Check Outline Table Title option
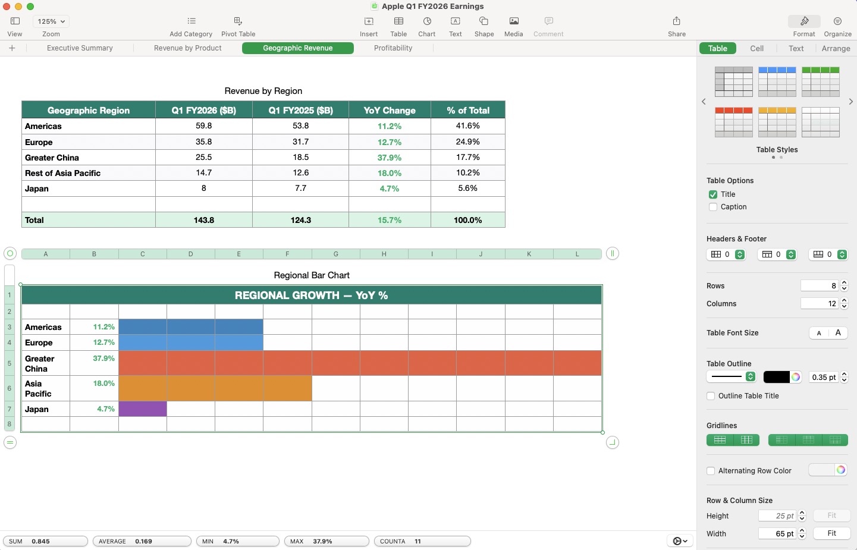This screenshot has height=550, width=857. [711, 396]
